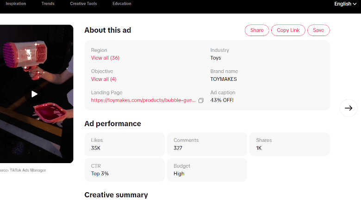Click the Copy Link button

pyautogui.click(x=288, y=30)
